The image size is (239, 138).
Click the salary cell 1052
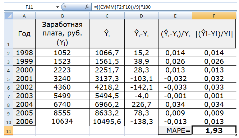click(x=62, y=53)
